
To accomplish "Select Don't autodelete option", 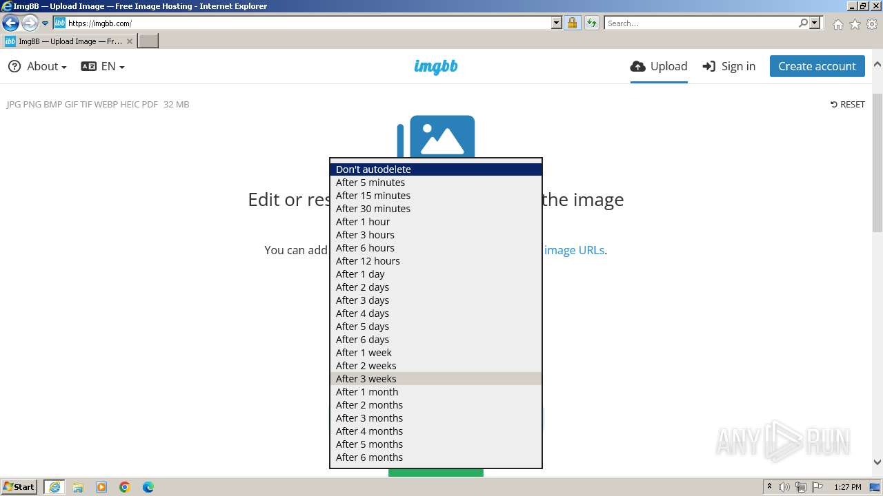I will 436,169.
